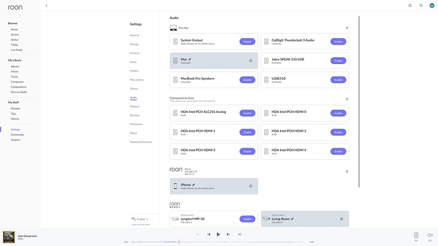Play the current track
Image resolution: width=438 pixels, height=246 pixels.
[218, 235]
